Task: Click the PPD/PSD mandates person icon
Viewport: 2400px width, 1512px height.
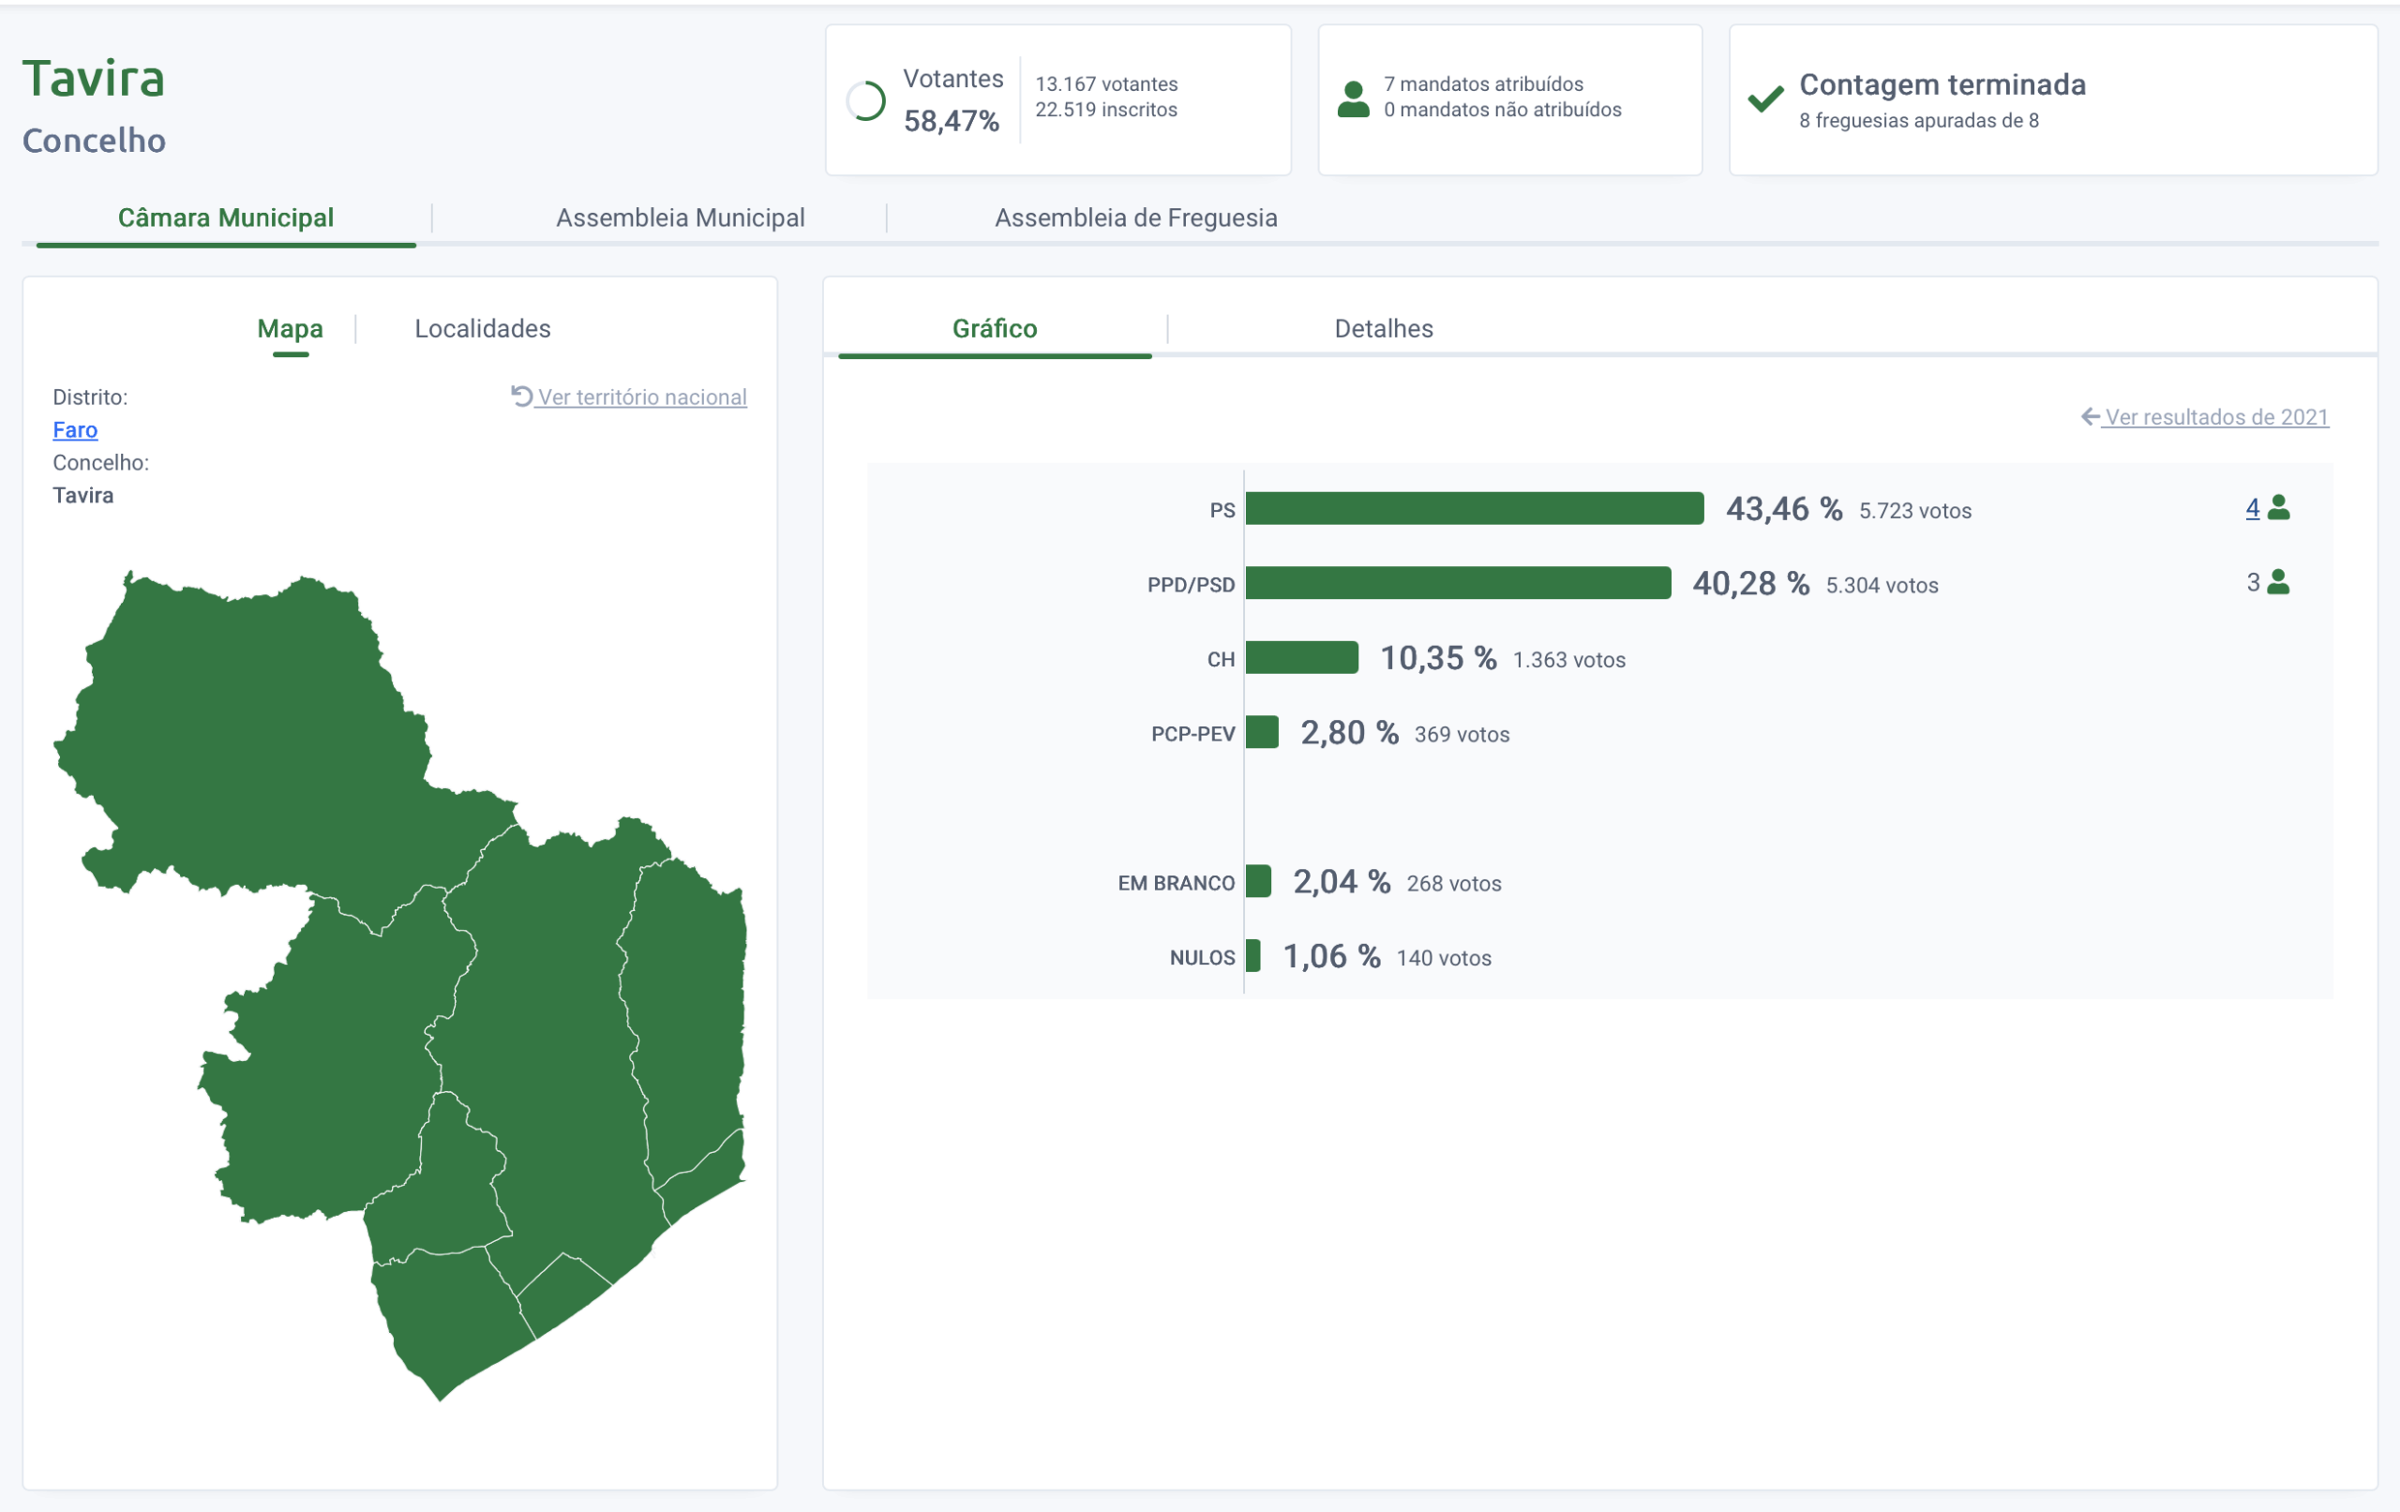Action: click(x=2278, y=582)
